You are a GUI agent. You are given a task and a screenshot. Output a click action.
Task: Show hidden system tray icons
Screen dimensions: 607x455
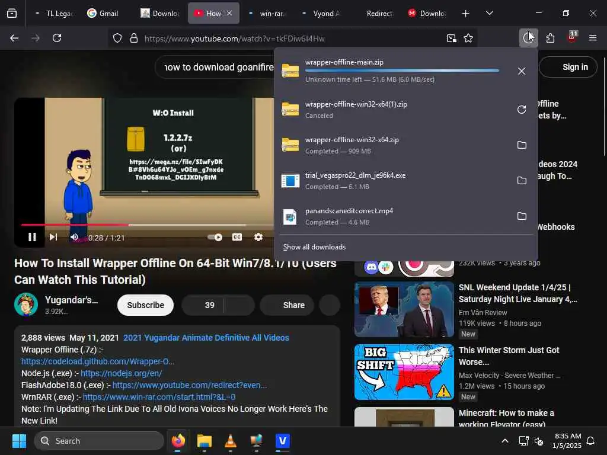[x=505, y=441]
